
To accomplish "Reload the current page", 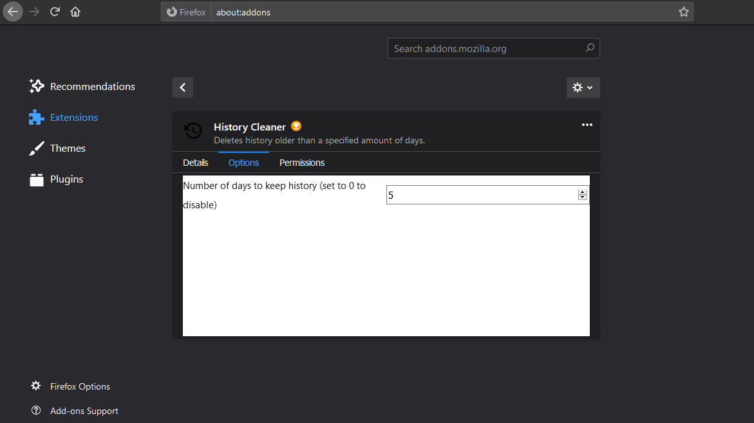I will (55, 12).
